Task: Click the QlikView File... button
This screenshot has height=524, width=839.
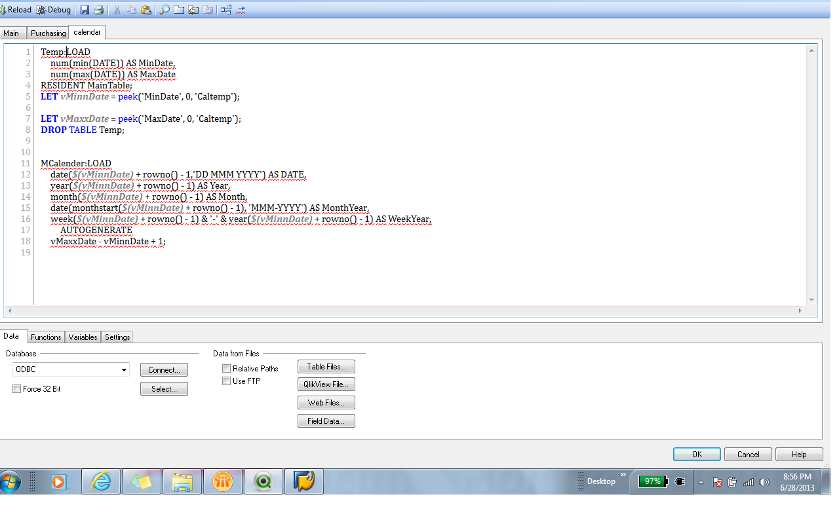Action: (326, 384)
